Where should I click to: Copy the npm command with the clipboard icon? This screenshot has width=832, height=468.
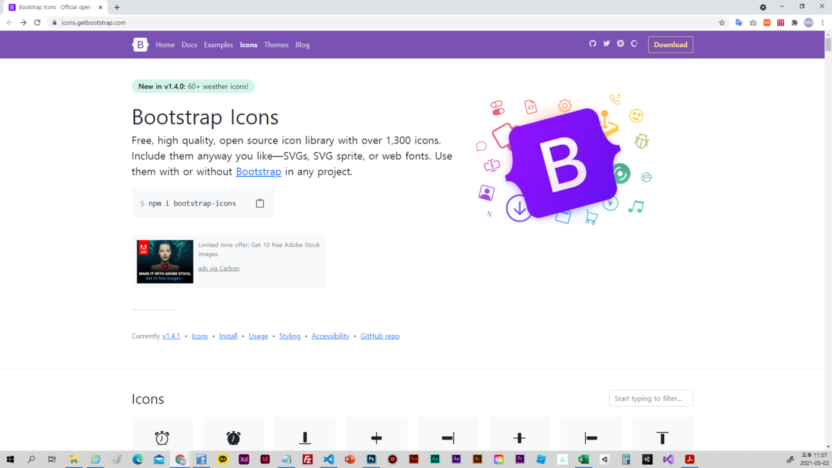(260, 202)
